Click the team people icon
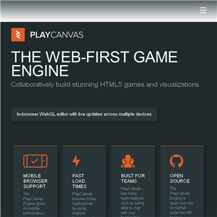217x217 pixels. pos(128,161)
